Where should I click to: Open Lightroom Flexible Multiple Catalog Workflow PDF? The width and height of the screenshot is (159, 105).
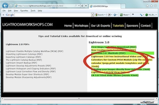(x=34, y=51)
